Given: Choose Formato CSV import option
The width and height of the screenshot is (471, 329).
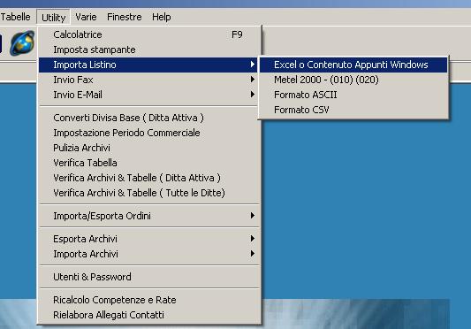Looking at the screenshot, I should click(x=353, y=110).
